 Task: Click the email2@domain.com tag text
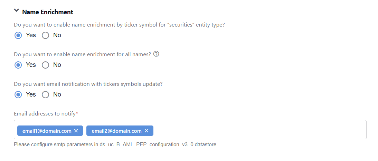tap(117, 131)
